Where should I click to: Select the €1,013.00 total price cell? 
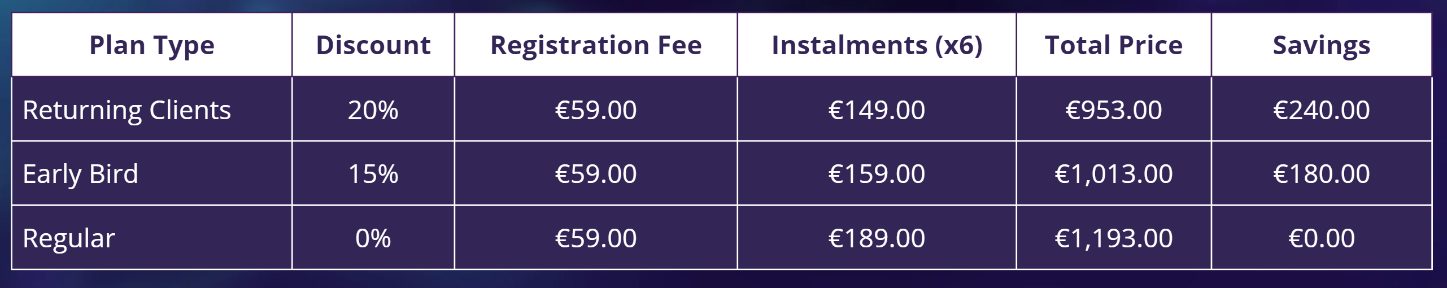click(x=1114, y=173)
